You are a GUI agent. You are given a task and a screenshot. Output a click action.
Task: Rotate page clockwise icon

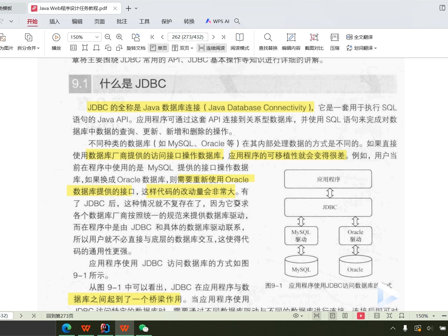click(x=119, y=48)
